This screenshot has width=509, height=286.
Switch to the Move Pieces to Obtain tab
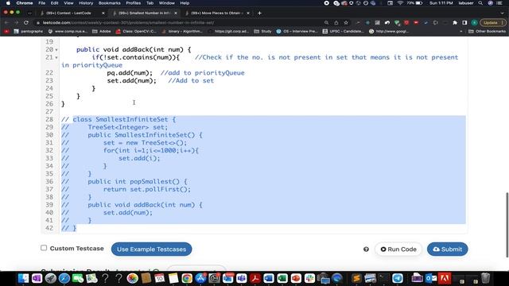[x=217, y=13]
